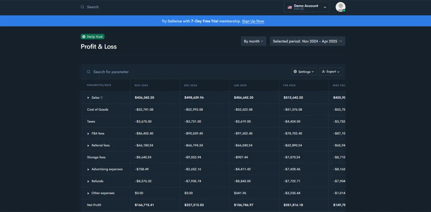Click FBA fees value -$97,602.40
431x212 pixels.
point(243,134)
